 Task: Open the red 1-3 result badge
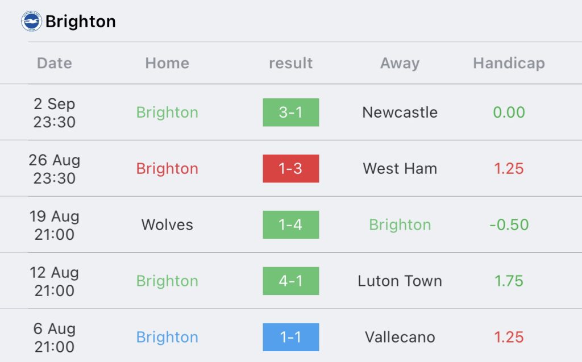click(290, 169)
